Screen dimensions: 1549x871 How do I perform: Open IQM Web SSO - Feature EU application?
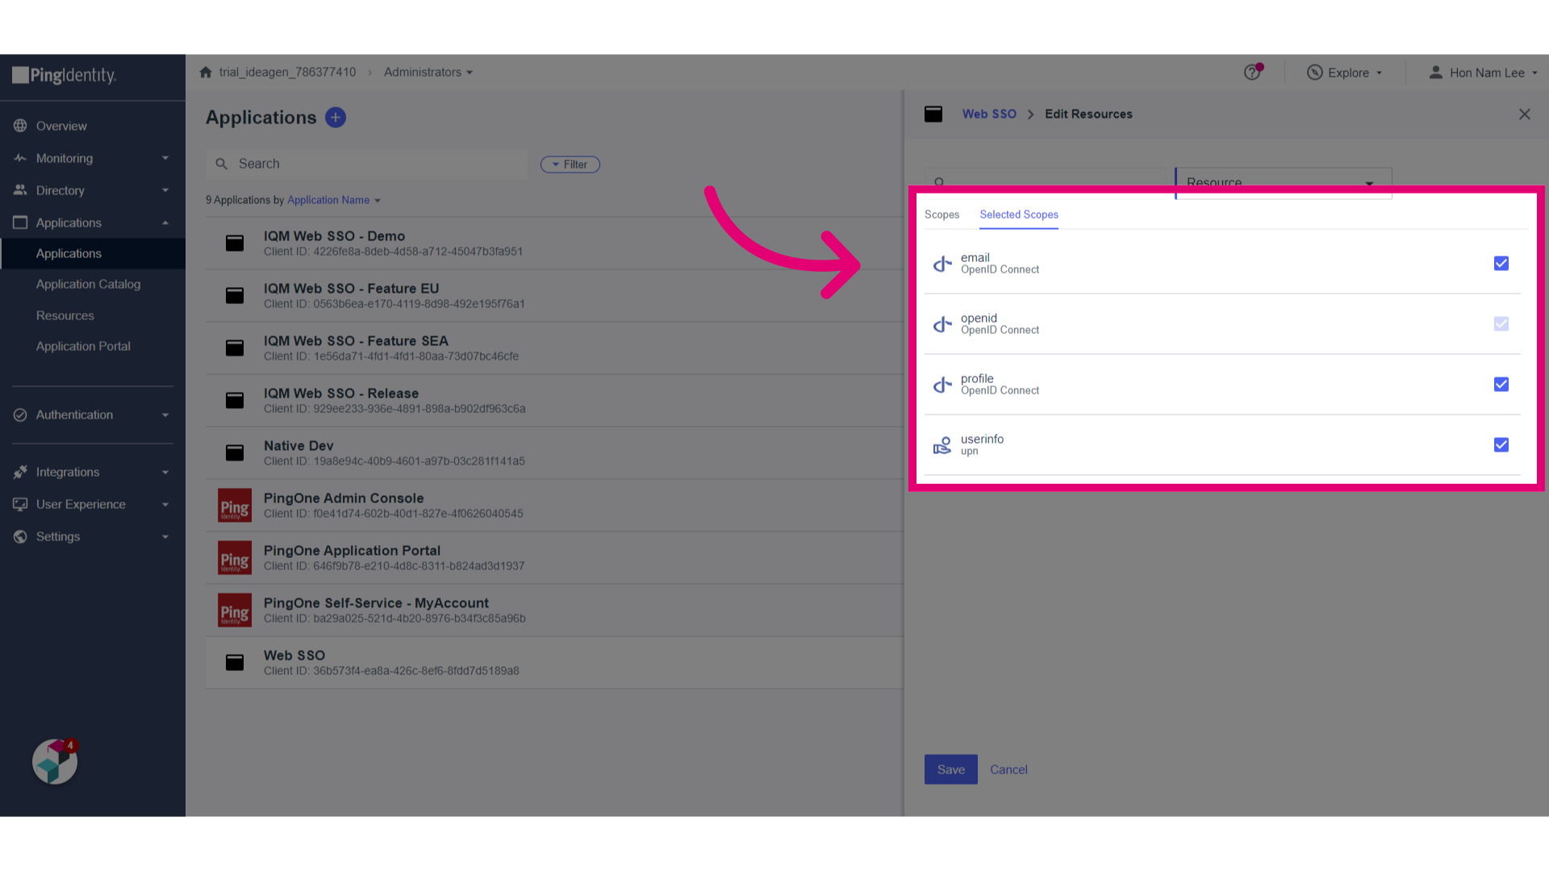pos(553,295)
